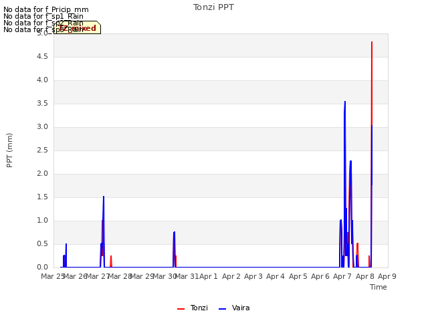
Task: Click the 3.5 y-axis tick label
Action: pyautogui.click(x=42, y=104)
